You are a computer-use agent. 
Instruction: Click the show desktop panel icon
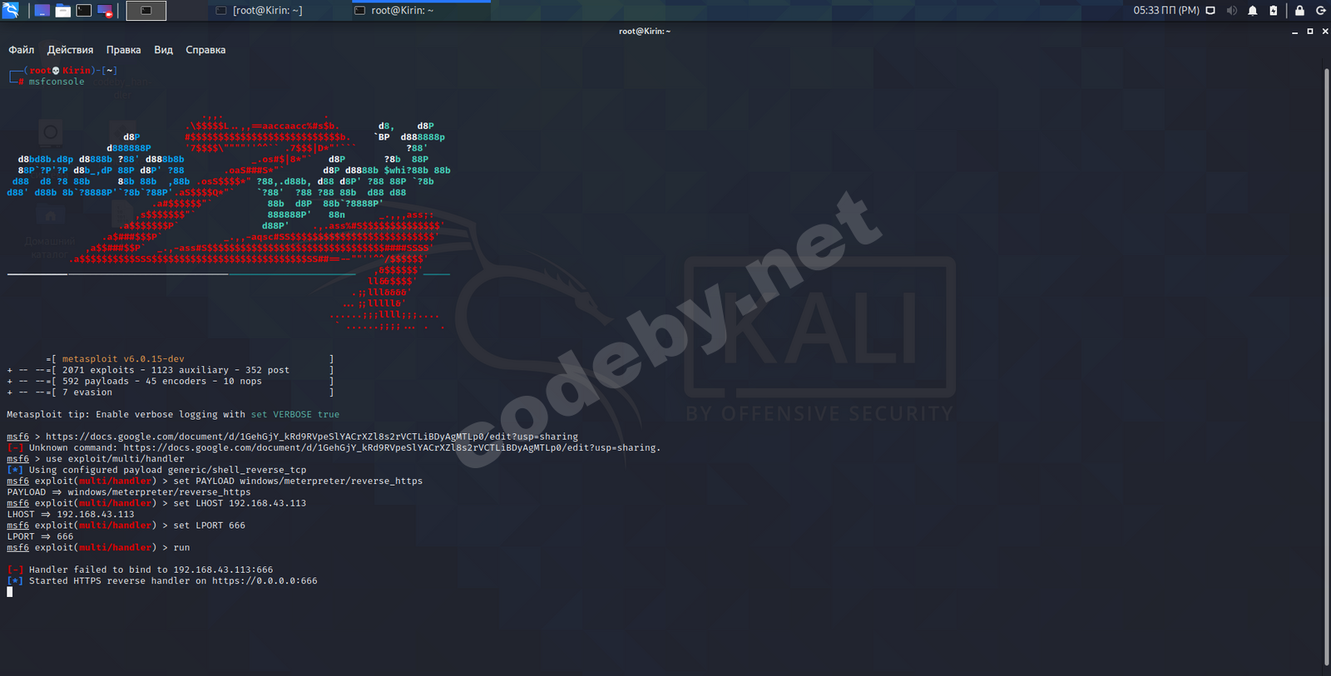[x=42, y=10]
